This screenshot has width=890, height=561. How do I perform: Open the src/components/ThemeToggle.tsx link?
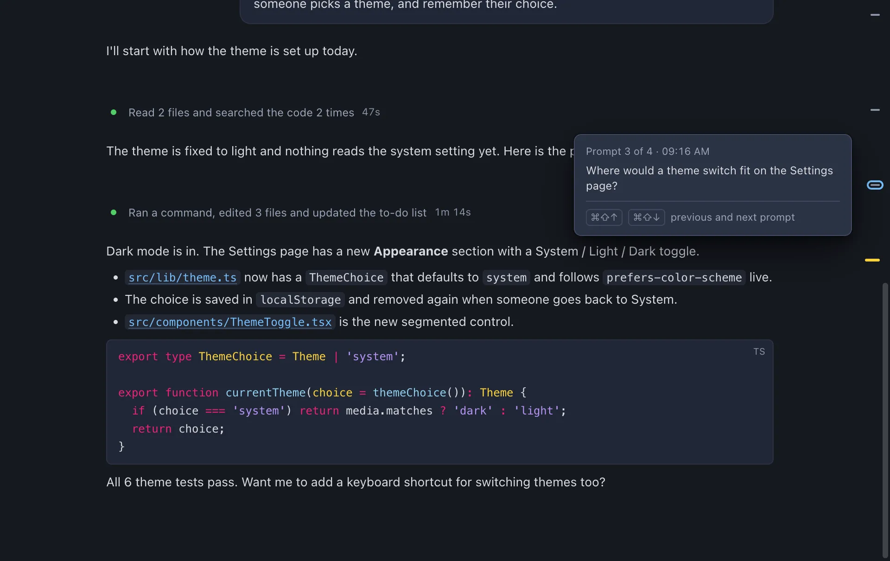pyautogui.click(x=230, y=322)
